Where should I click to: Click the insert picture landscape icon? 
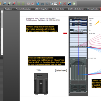(x=69, y=4)
